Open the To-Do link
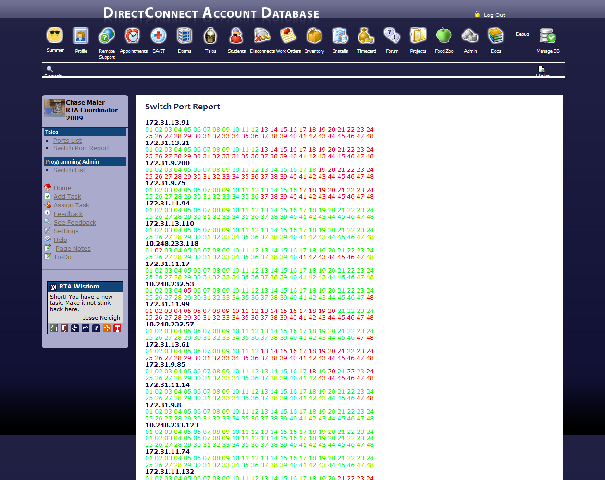Viewport: 605px width, 480px height. (x=62, y=257)
